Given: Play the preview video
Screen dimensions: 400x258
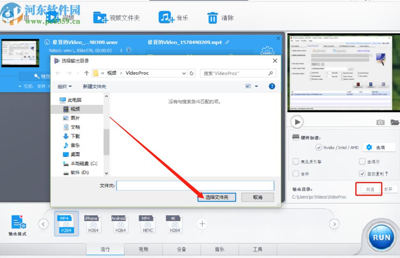Looking at the screenshot, I should [297, 122].
